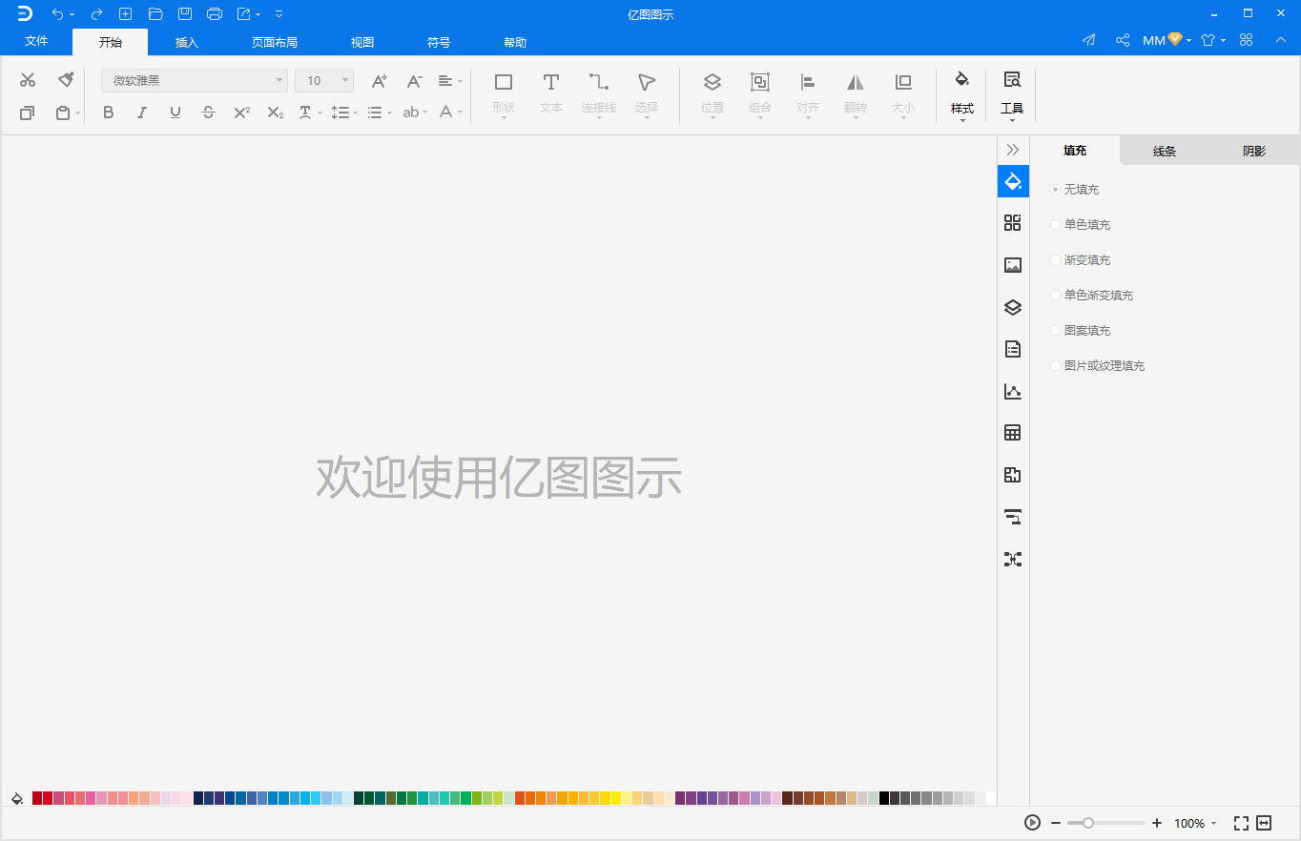The image size is (1301, 841).
Task: Select the 图片或纹理填充 radio option
Action: 1055,366
